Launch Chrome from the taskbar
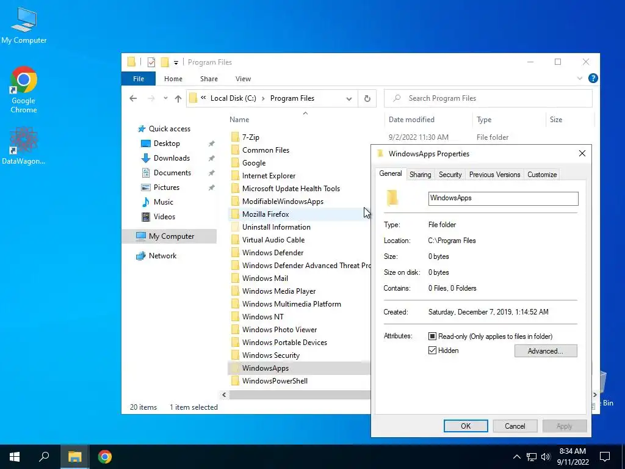The width and height of the screenshot is (625, 469). pyautogui.click(x=105, y=457)
